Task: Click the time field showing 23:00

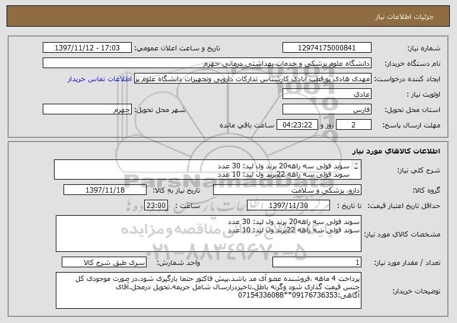Action: tap(156, 205)
